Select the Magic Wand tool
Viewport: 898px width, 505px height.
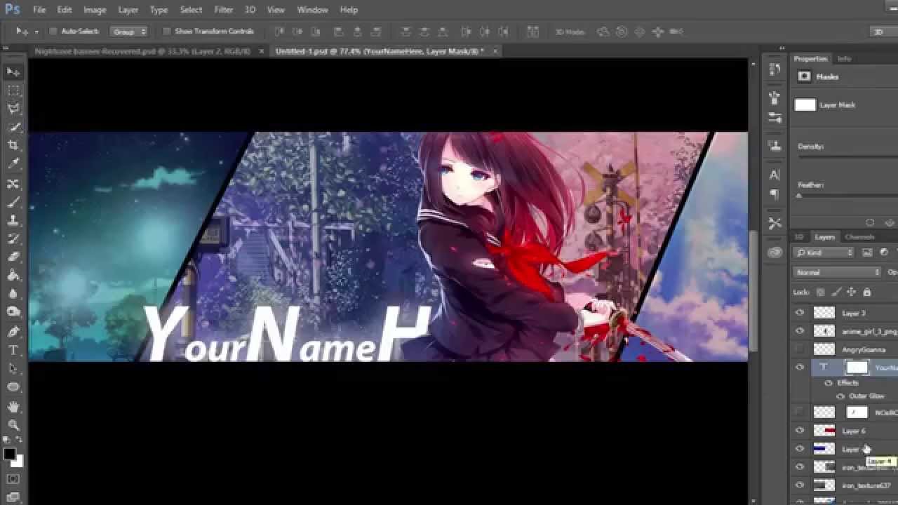13,126
